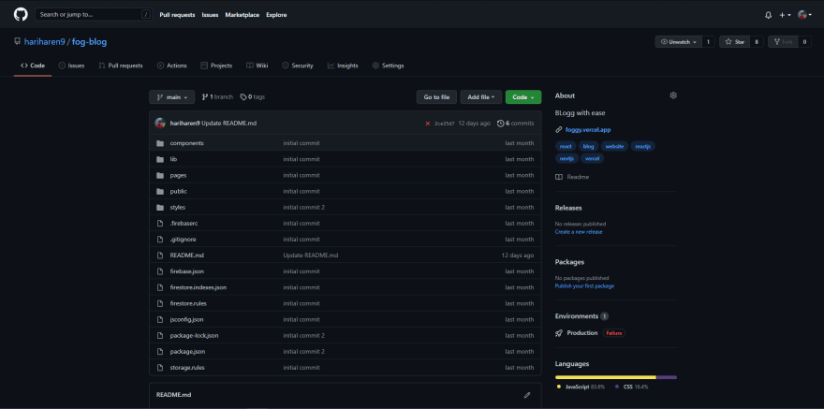Click the red failed status X icon
Image resolution: width=824 pixels, height=409 pixels.
428,124
